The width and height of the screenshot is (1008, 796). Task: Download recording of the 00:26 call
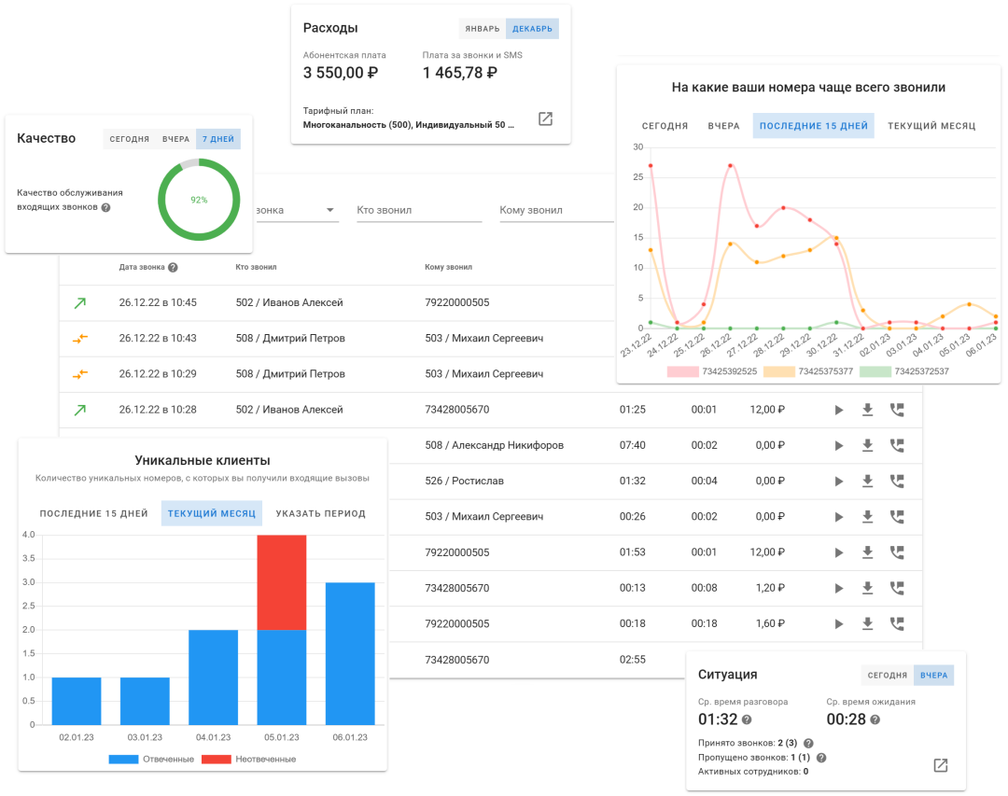(867, 516)
